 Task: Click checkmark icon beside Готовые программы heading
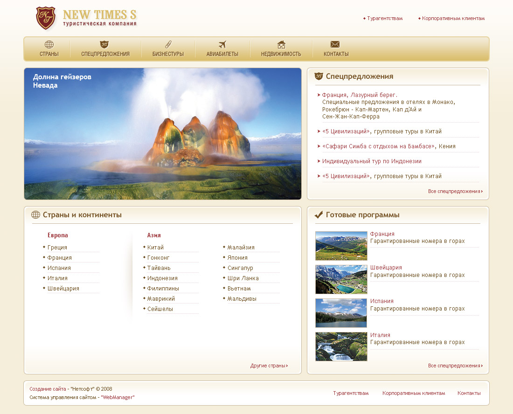coord(319,215)
